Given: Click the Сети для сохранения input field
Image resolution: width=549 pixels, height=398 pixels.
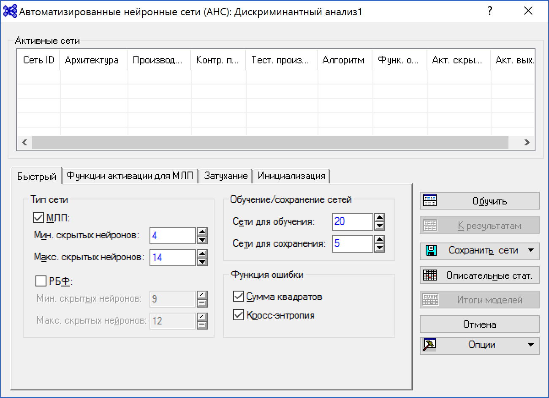Looking at the screenshot, I should tap(353, 243).
